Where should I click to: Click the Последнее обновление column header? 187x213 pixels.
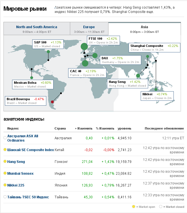click(164, 128)
